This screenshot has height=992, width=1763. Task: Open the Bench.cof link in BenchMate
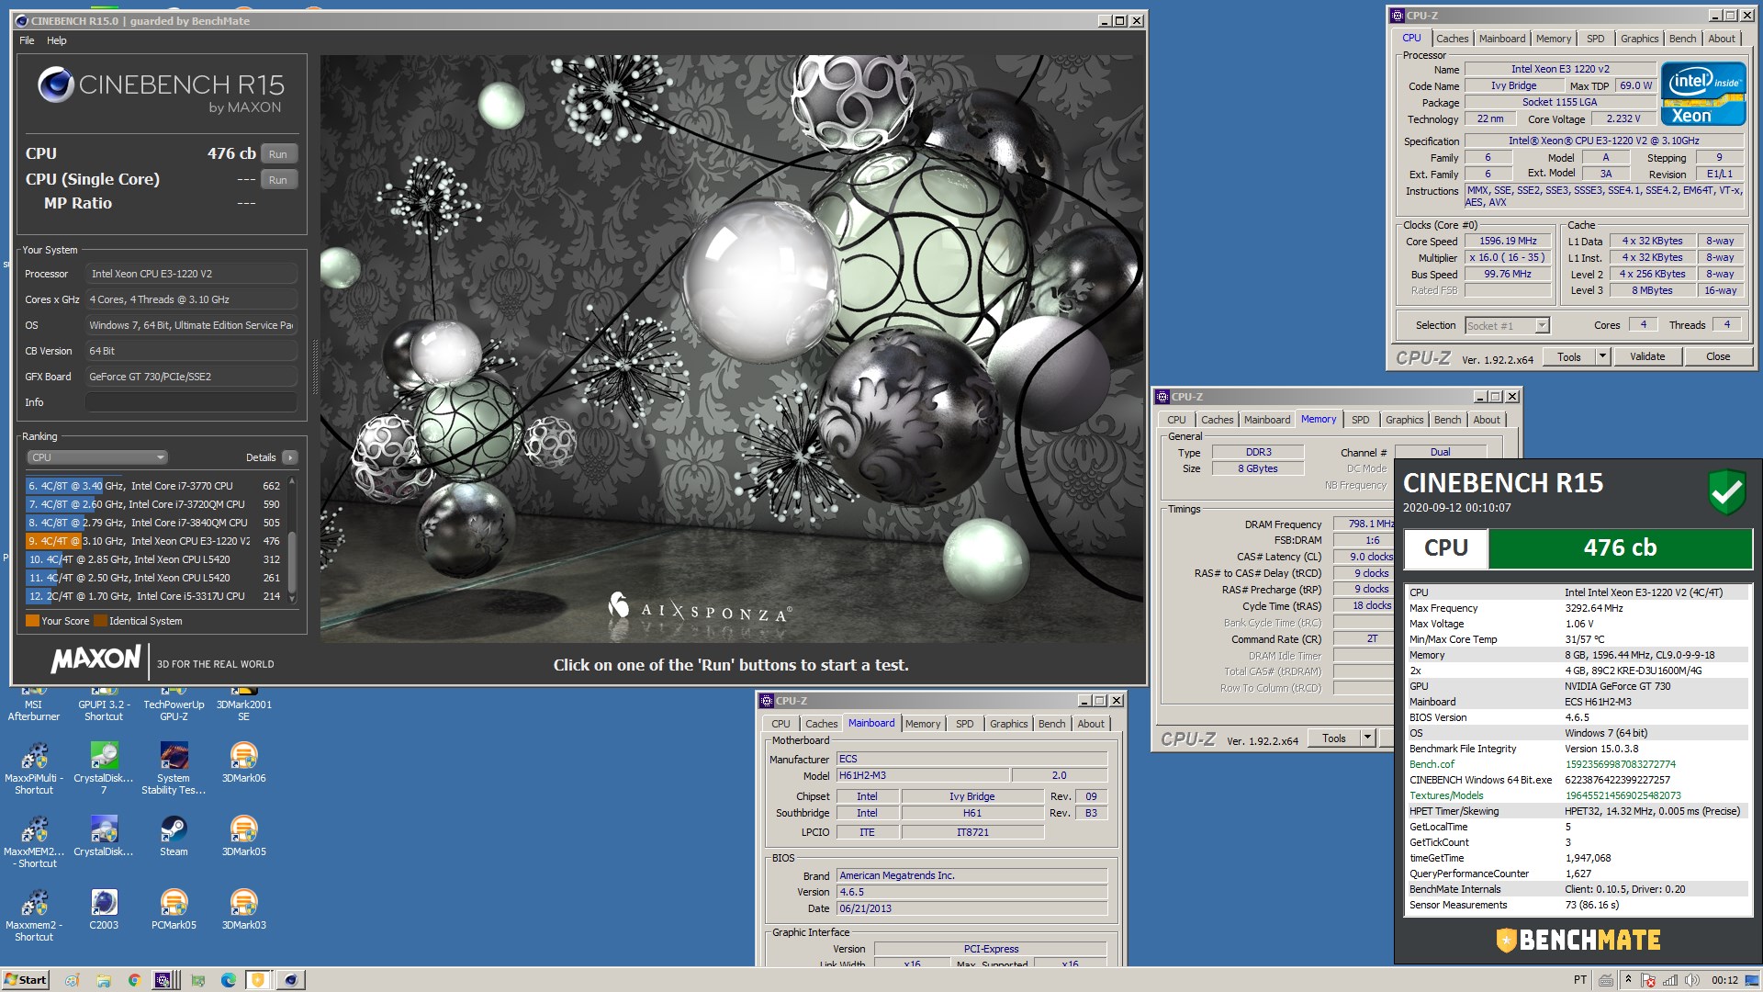pos(1432,764)
